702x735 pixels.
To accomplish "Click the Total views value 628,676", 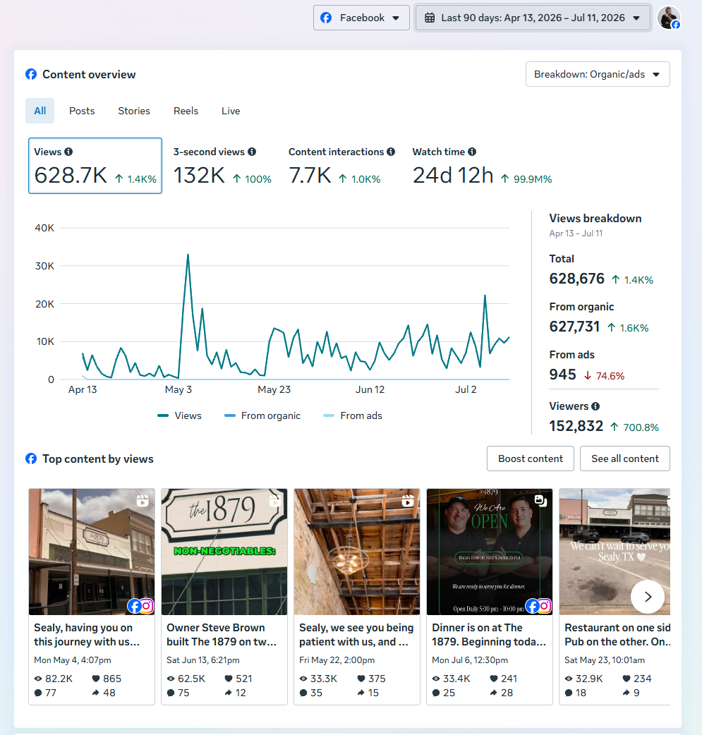I will (577, 279).
